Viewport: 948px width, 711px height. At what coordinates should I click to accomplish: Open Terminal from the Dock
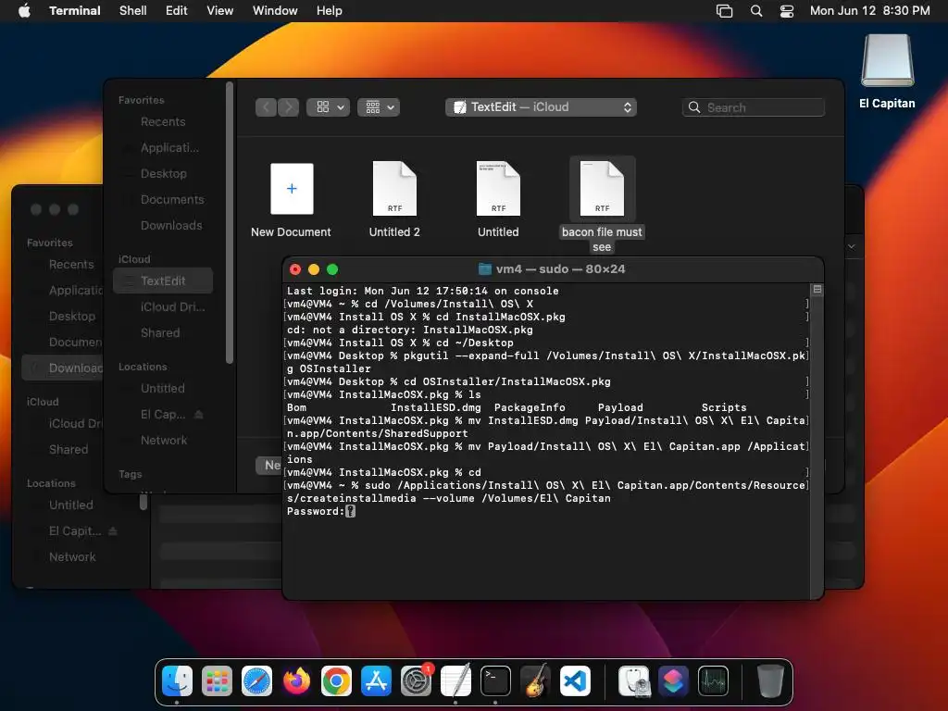click(x=496, y=681)
